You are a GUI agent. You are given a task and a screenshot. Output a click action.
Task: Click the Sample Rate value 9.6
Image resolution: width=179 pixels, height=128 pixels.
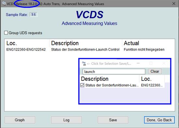(34, 15)
